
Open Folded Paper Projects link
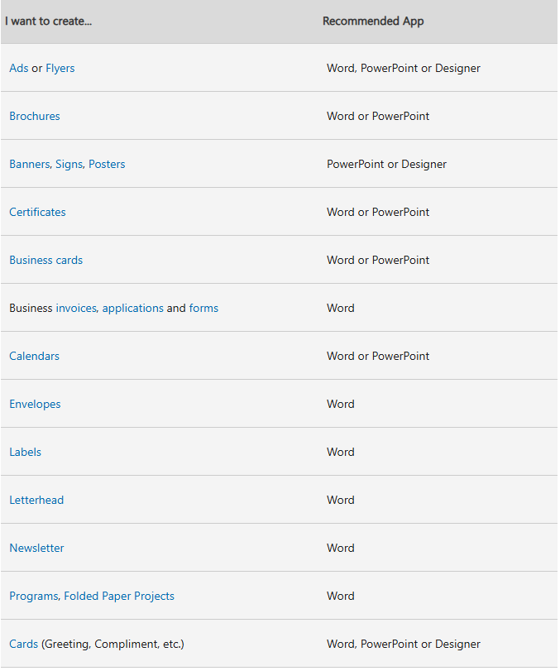(119, 596)
